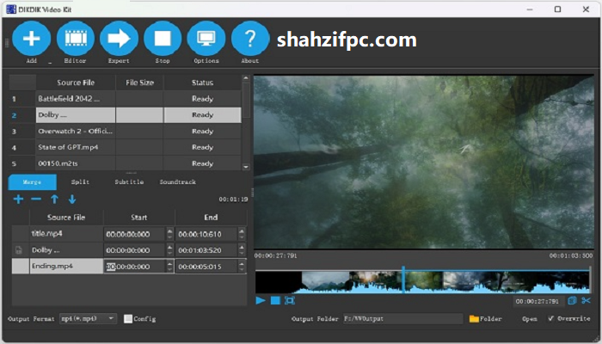This screenshot has width=602, height=344.
Task: Show the About information
Action: pos(250,40)
